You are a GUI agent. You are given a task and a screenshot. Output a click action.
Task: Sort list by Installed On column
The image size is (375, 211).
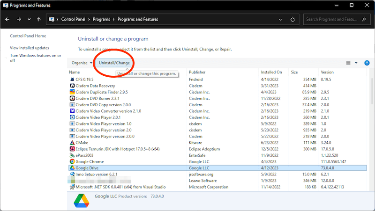click(x=271, y=73)
